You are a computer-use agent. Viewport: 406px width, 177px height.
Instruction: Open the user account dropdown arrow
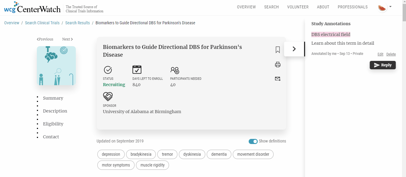point(390,7)
